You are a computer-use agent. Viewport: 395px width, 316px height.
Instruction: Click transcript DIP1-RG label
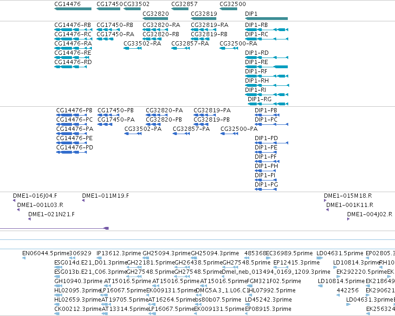click(260, 99)
